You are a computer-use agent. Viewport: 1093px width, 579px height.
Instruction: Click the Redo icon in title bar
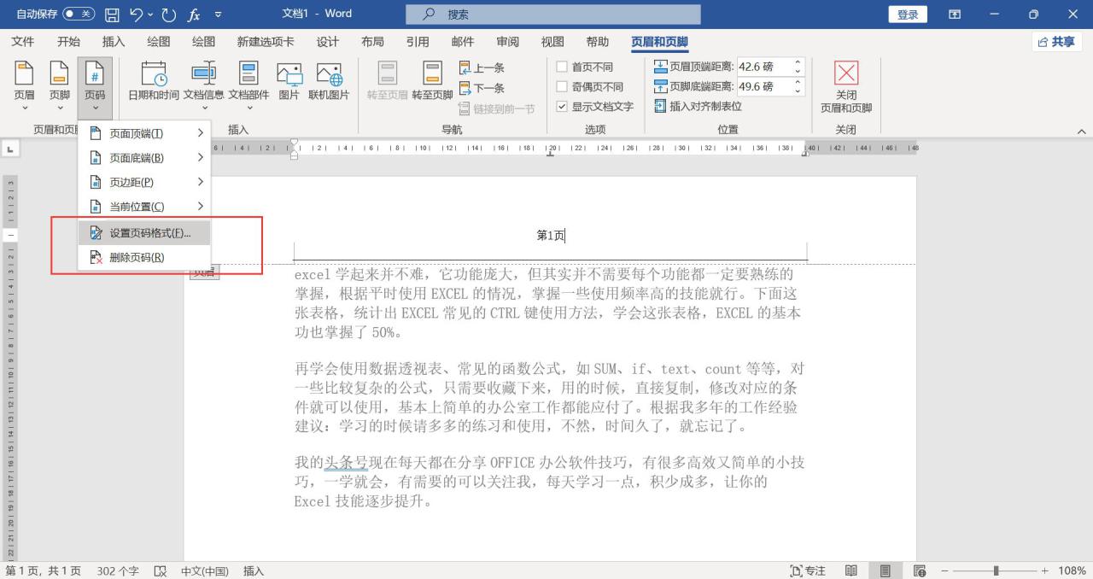click(168, 15)
